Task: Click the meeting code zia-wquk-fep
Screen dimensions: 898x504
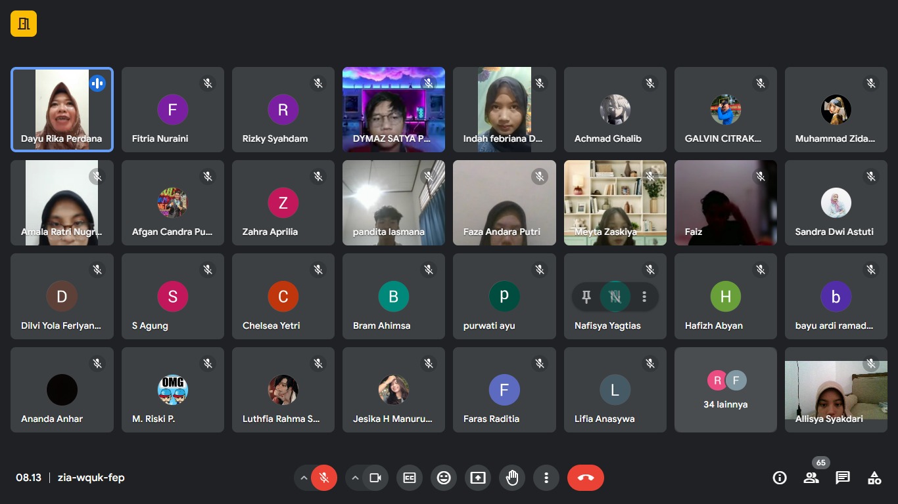Action: coord(91,478)
